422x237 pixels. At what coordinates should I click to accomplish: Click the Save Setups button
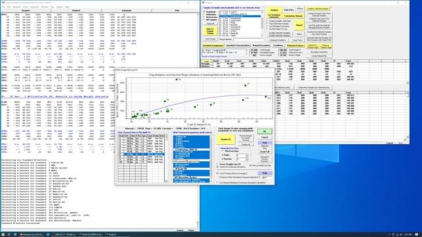click(210, 39)
